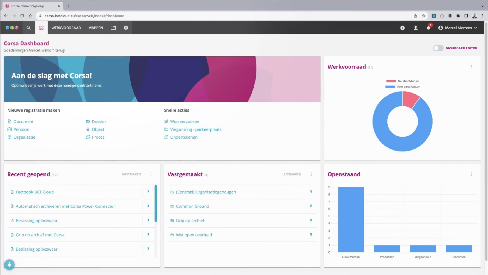Click the Uitgecheckt bar in Openstaand chart
The height and width of the screenshot is (275, 488).
coord(423,249)
